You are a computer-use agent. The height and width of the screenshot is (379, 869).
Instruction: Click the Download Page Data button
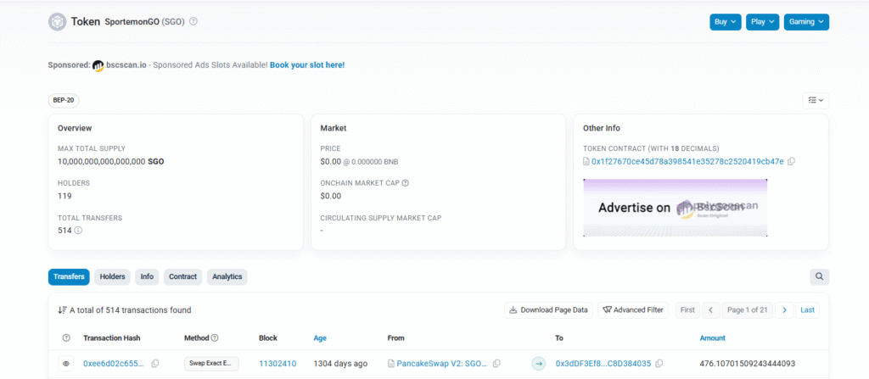(548, 309)
